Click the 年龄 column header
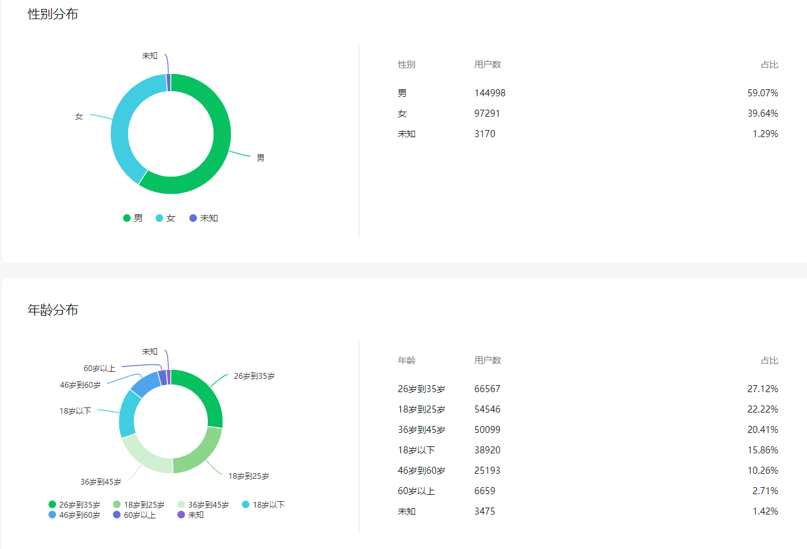This screenshot has width=807, height=549. [x=407, y=360]
